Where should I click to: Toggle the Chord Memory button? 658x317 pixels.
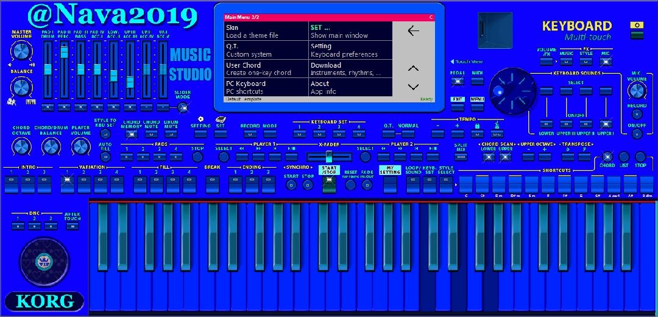pos(131,134)
